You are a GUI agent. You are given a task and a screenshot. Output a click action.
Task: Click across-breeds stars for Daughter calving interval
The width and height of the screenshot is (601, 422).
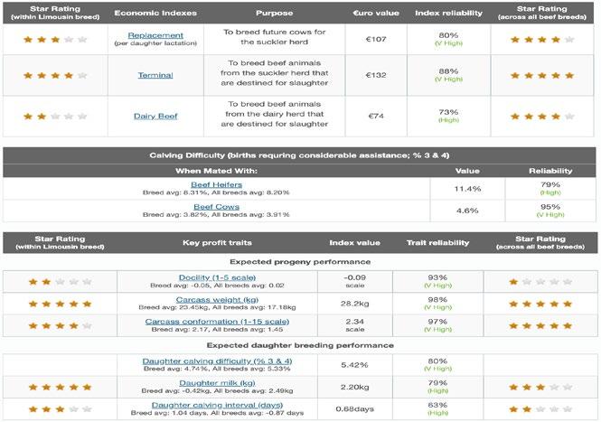click(x=540, y=409)
